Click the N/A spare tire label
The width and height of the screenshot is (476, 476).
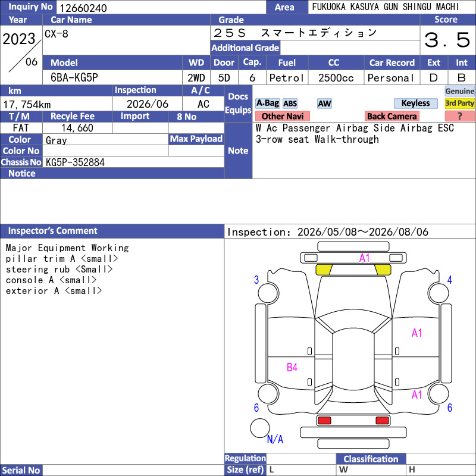275,439
